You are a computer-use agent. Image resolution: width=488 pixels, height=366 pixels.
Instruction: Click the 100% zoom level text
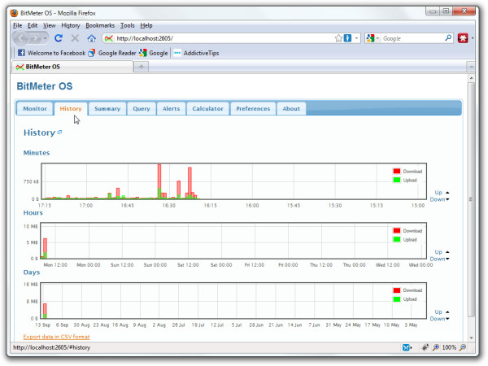click(x=449, y=347)
